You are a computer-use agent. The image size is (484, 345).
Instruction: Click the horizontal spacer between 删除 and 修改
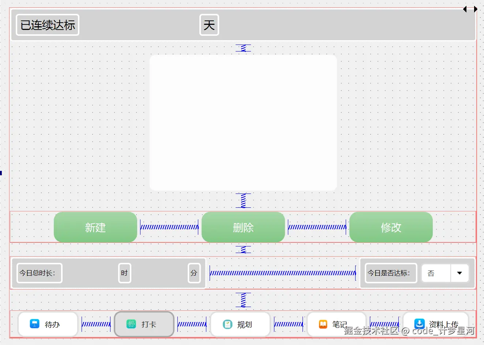click(x=317, y=227)
